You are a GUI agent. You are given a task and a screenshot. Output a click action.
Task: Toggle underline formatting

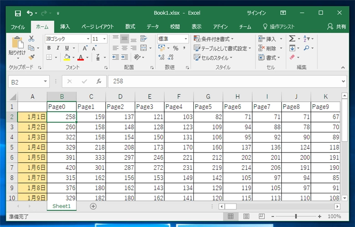(x=67, y=48)
